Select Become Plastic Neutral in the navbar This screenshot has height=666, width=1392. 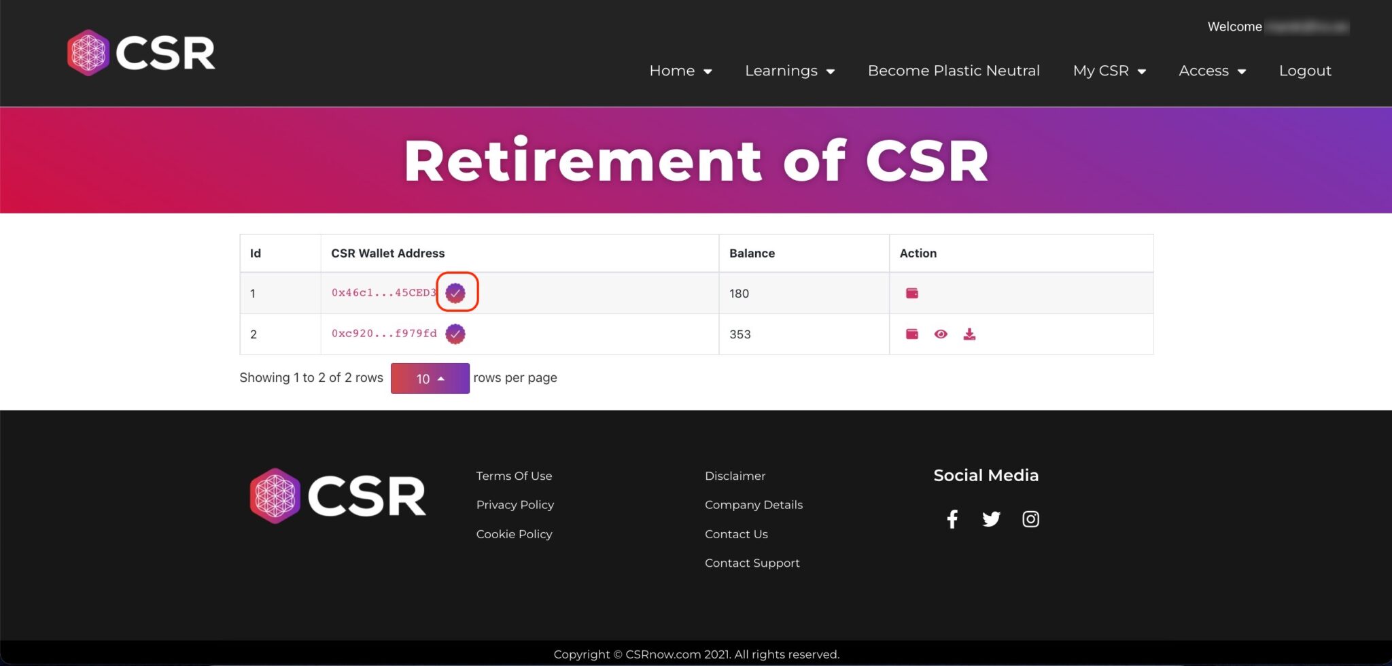(954, 71)
